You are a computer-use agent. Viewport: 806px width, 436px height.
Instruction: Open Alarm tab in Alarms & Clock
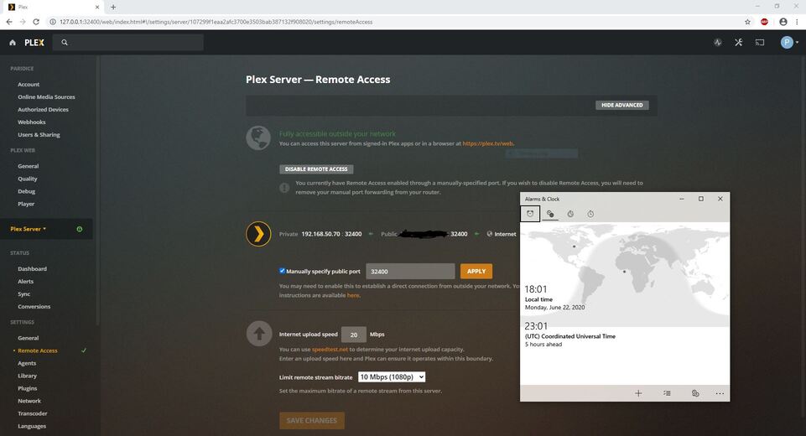[x=530, y=214]
